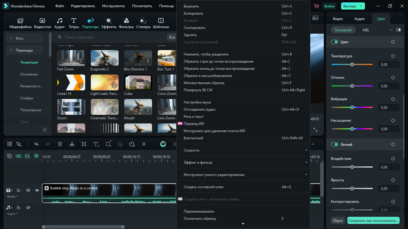Collapse sidebar with left-arrow button

45,130
